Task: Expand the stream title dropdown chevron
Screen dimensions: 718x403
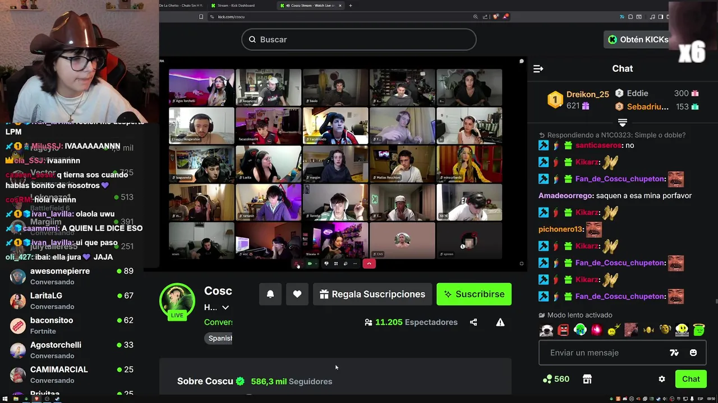Action: (225, 307)
